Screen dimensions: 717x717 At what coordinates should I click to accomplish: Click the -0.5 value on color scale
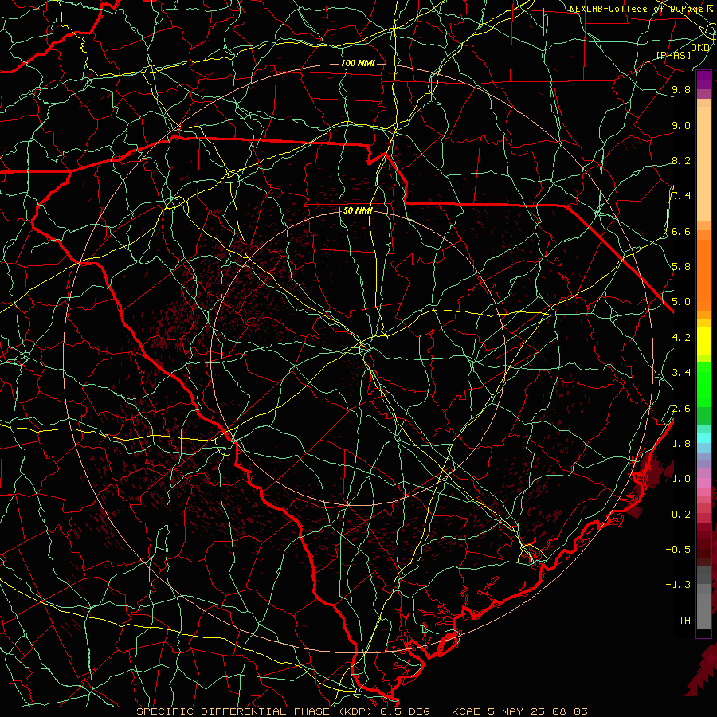coord(678,550)
